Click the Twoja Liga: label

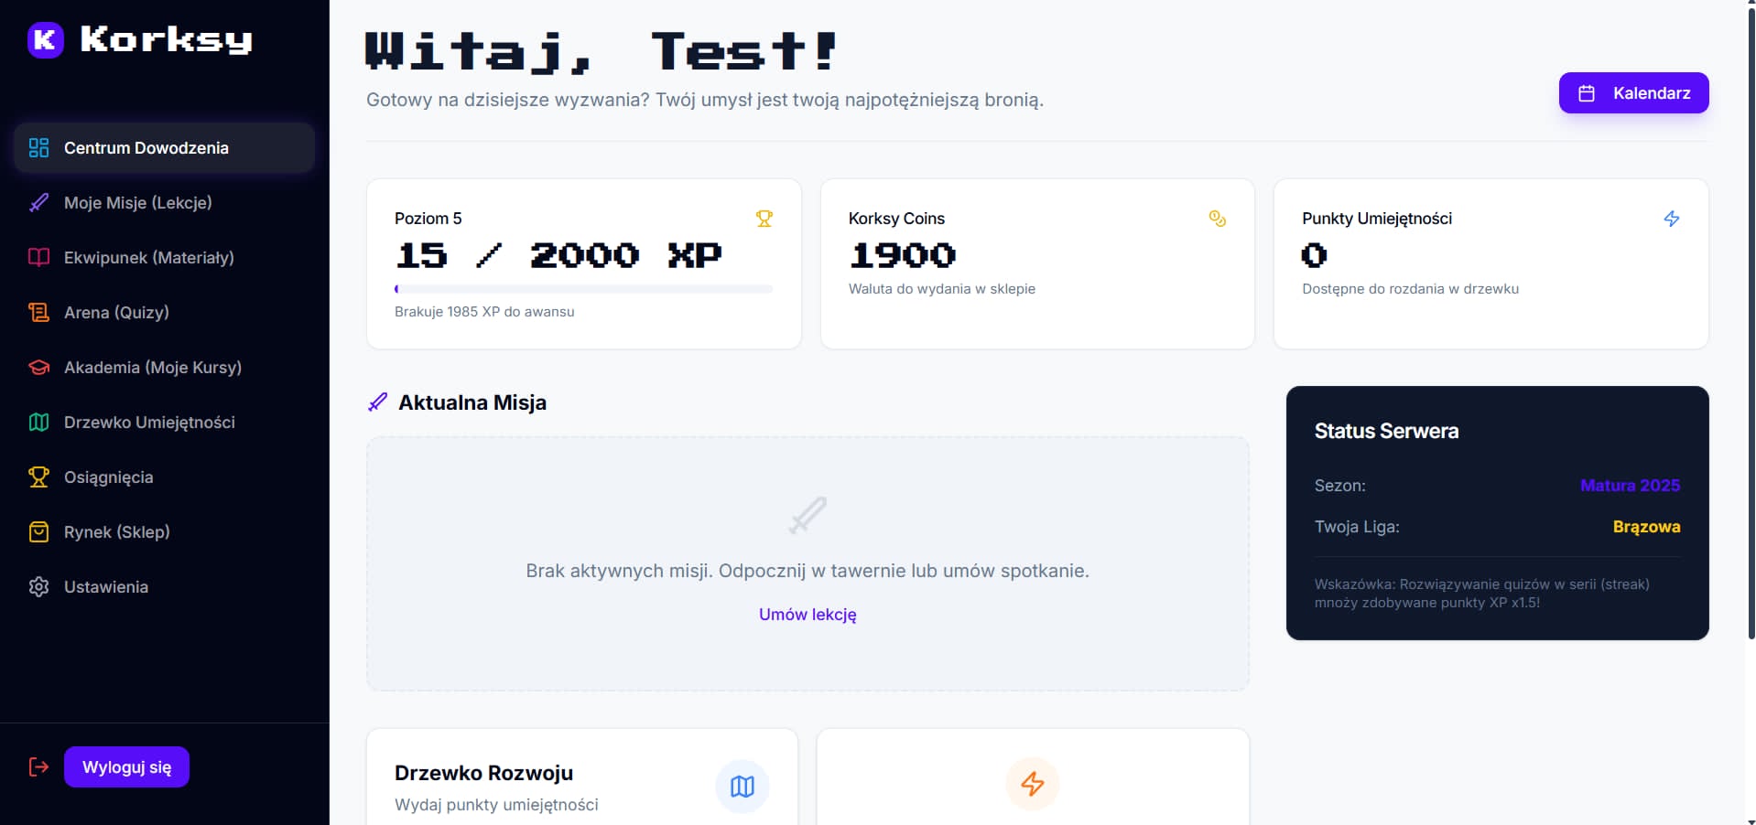click(x=1357, y=527)
